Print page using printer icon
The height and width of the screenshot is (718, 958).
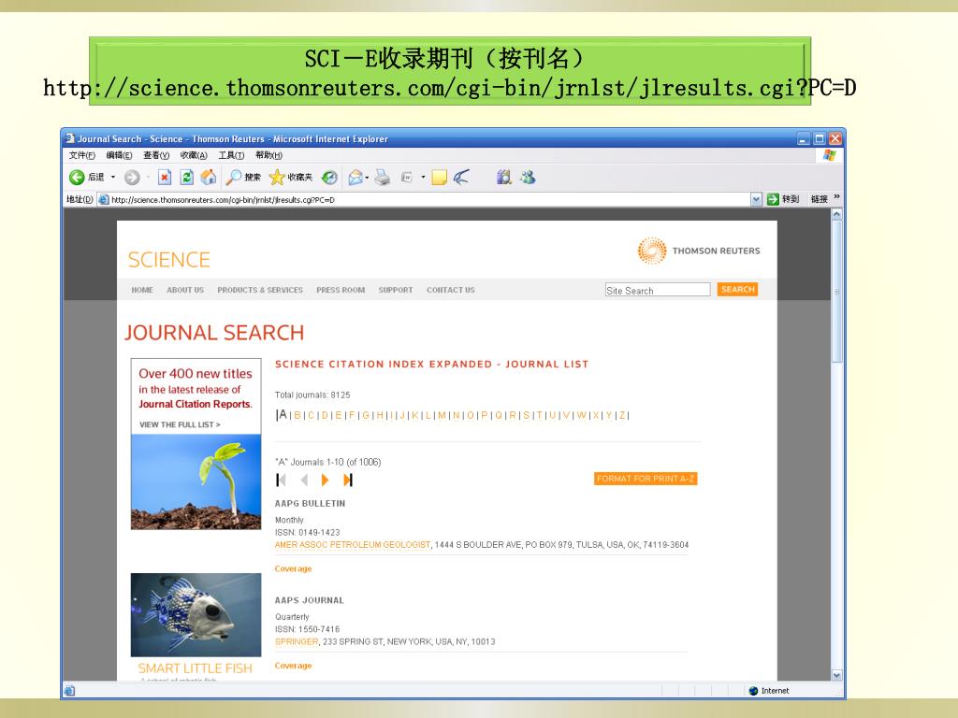coord(383,177)
